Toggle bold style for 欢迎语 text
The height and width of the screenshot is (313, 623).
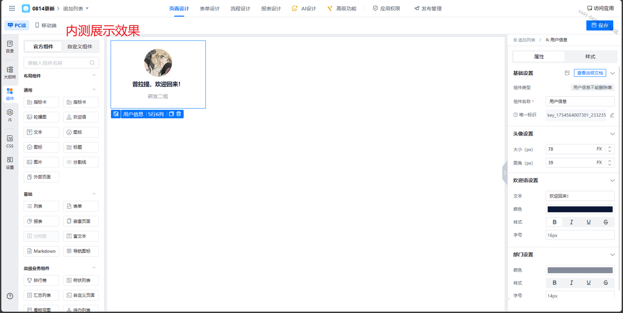(554, 221)
